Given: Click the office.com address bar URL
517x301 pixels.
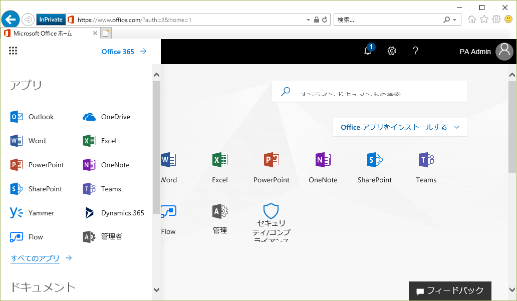Looking at the screenshot, I should click(135, 20).
